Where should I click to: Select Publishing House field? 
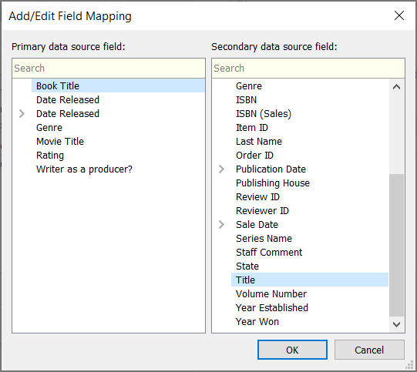[x=273, y=183]
